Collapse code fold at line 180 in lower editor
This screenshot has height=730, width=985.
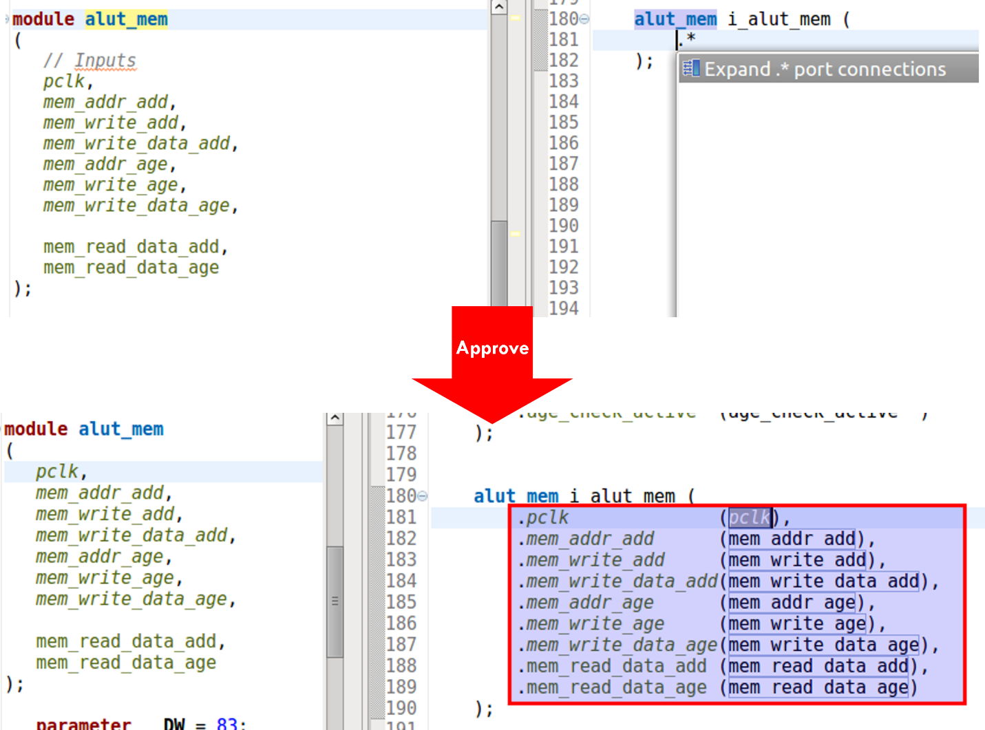click(x=422, y=496)
